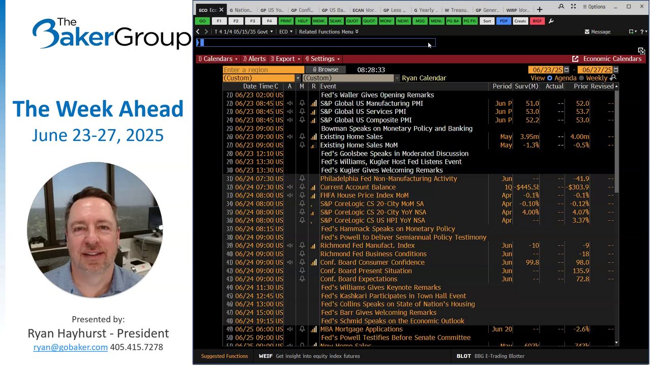Image resolution: width=651 pixels, height=366 pixels.
Task: Click the back arrow navigation icon
Action: [198, 32]
